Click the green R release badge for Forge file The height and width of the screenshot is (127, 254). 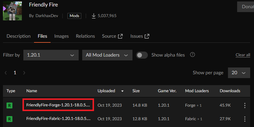click(x=9, y=105)
